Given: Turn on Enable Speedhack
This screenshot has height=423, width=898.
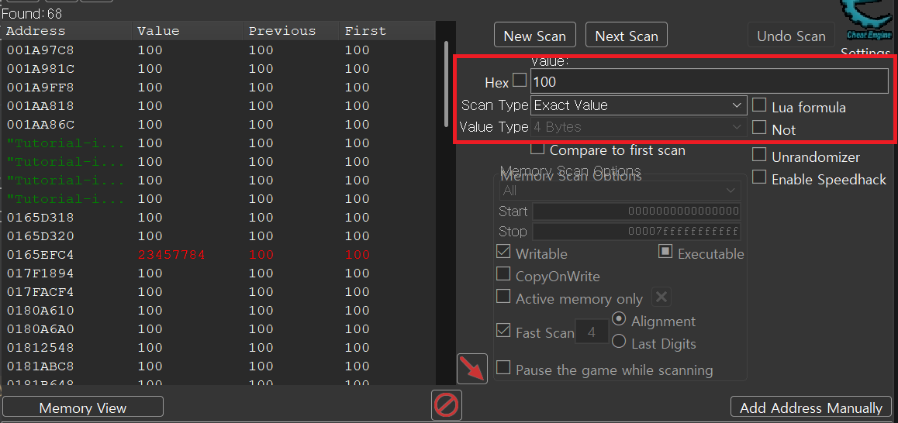Looking at the screenshot, I should 759,178.
